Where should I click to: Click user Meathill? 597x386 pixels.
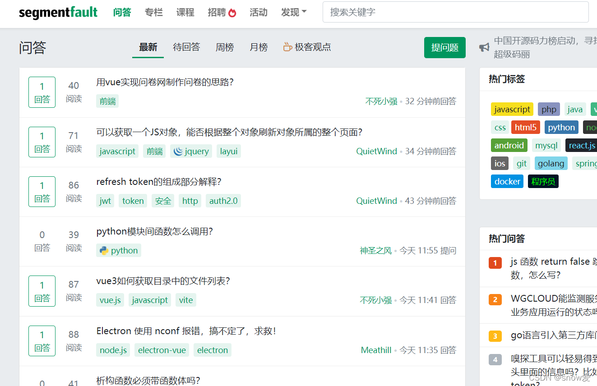tap(376, 350)
